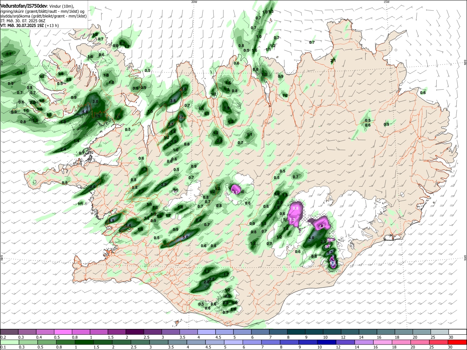This screenshot has width=467, height=350.
Task: Click the 5.5 precipitation value on the map
Action: (x=329, y=252)
